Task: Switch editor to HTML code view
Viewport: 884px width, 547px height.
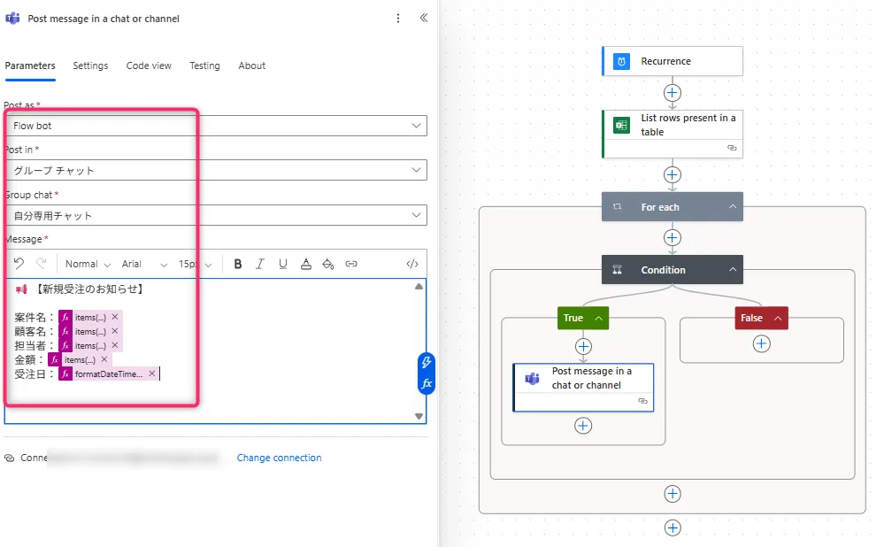Action: click(411, 264)
